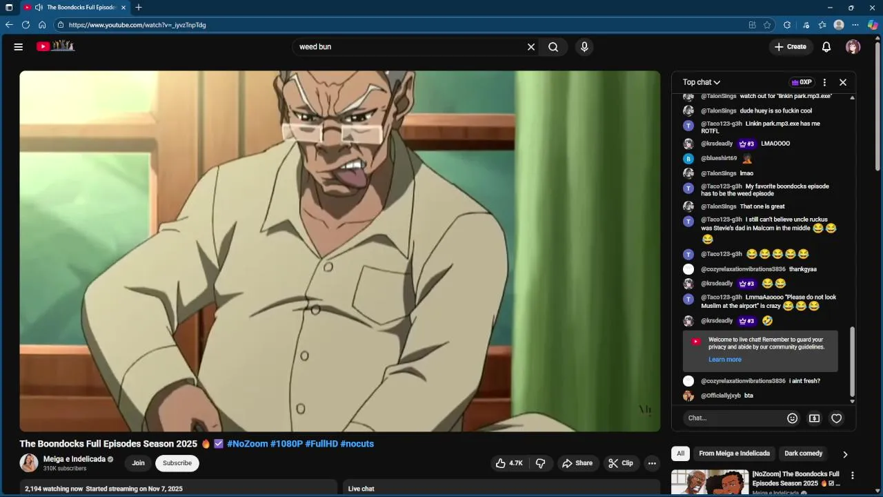Reload the page
883x497 pixels.
tap(26, 25)
